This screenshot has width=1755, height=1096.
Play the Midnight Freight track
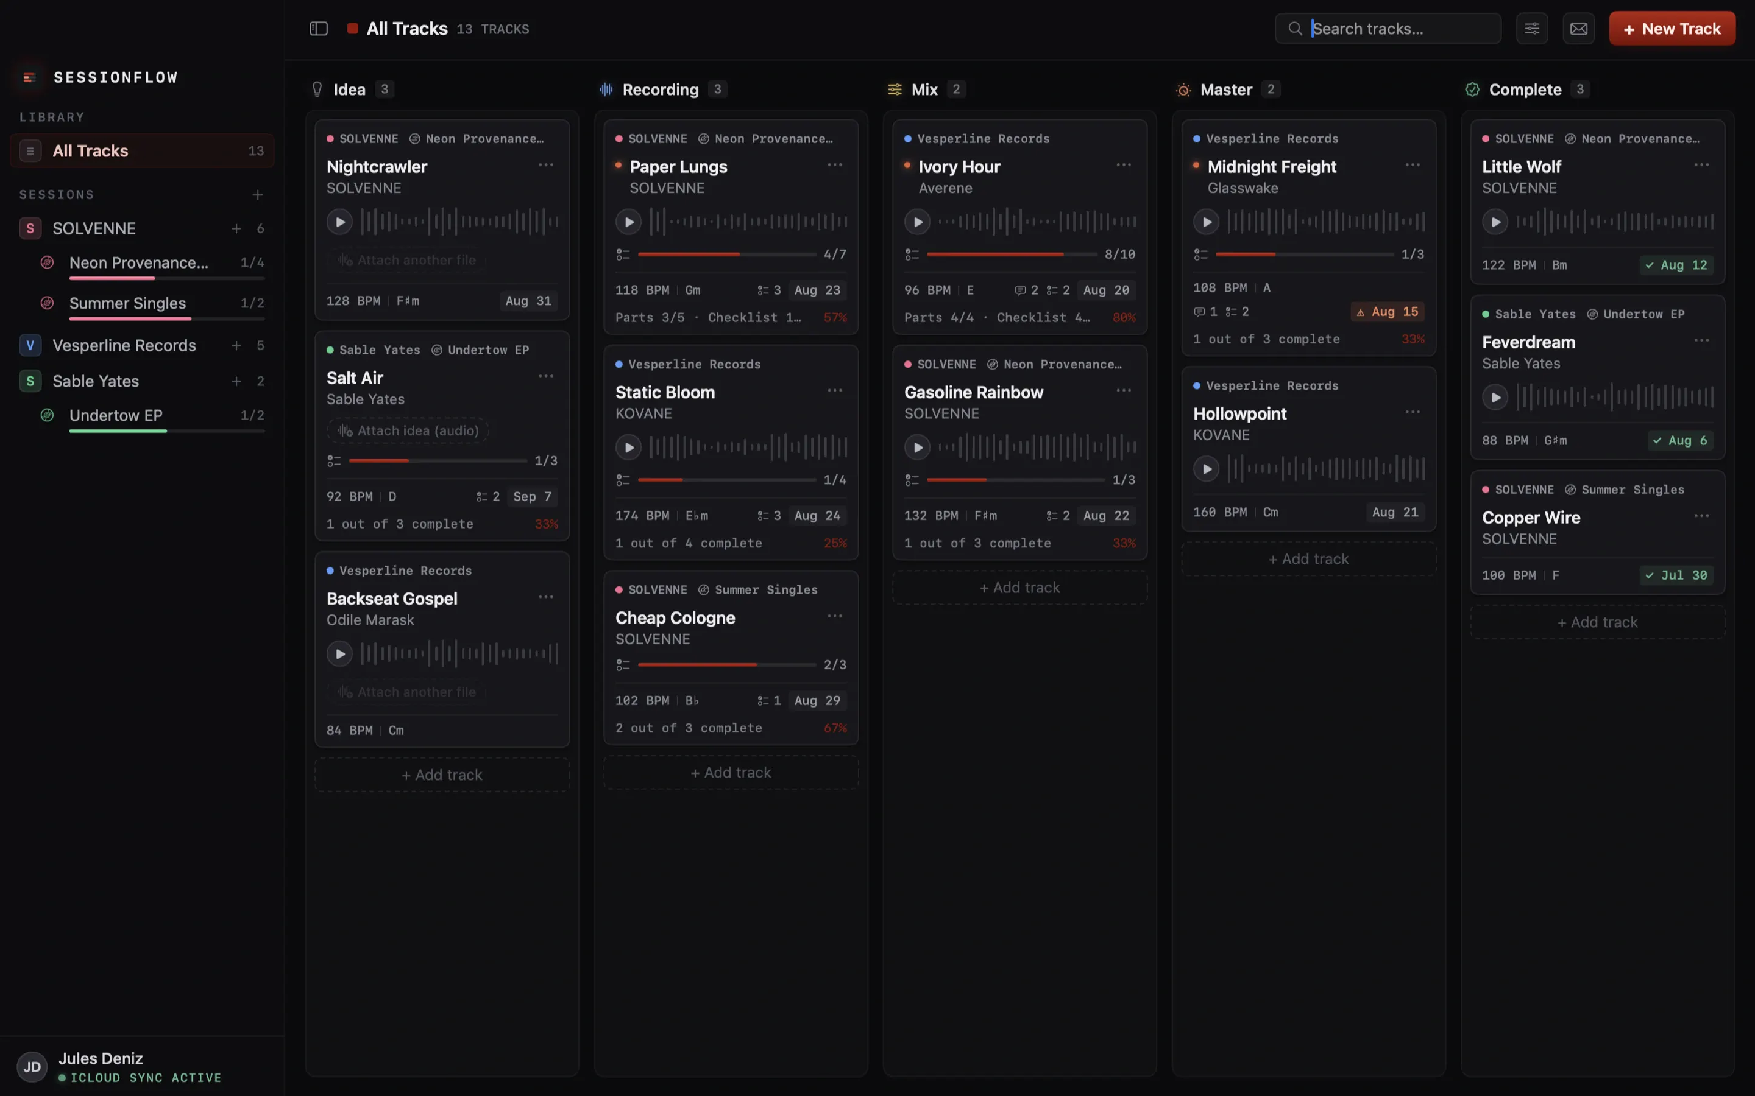(x=1206, y=221)
